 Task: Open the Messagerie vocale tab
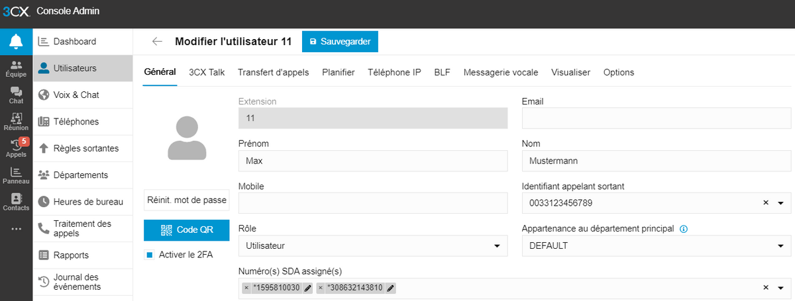coord(500,73)
